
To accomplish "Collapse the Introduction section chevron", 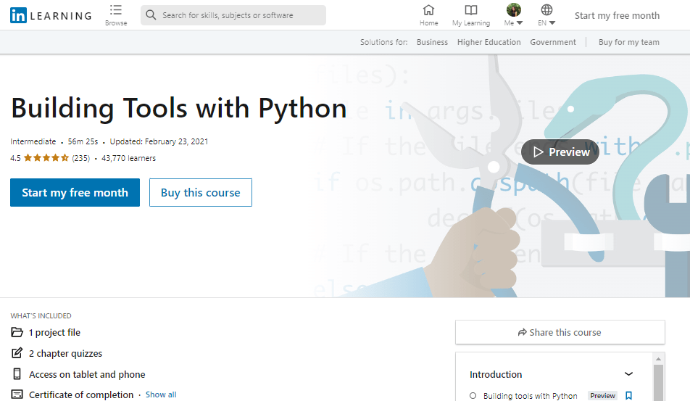I will pyautogui.click(x=629, y=374).
